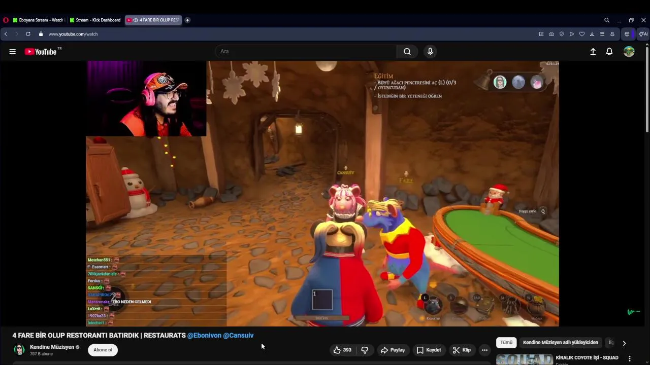Viewport: 650px width, 365px height.
Task: Open the KİRALIK COYOTE İŞİ - SQUAD title
Action: point(587,358)
